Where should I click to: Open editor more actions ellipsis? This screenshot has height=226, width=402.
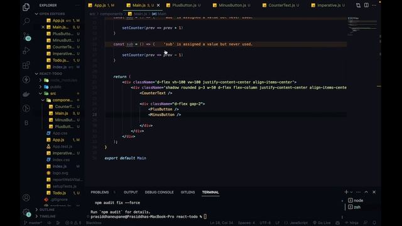(374, 6)
